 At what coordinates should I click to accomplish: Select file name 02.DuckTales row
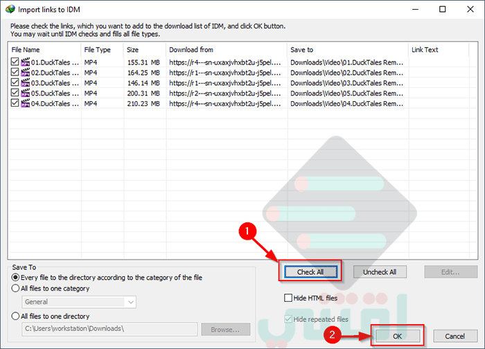[x=55, y=73]
